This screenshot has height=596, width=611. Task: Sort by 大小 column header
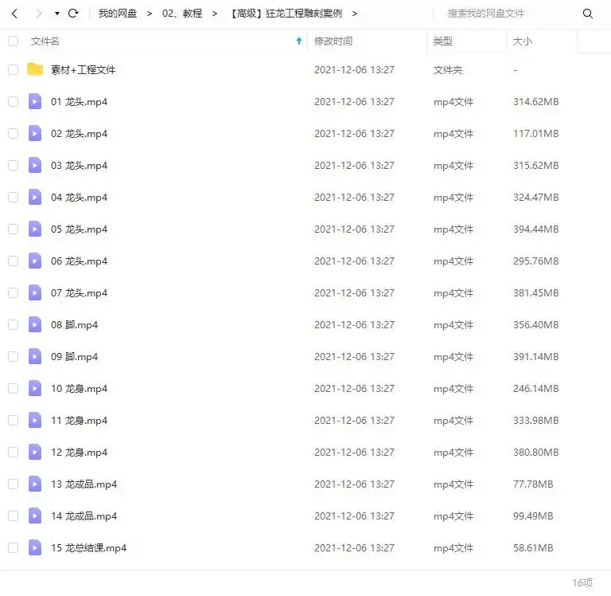point(522,41)
